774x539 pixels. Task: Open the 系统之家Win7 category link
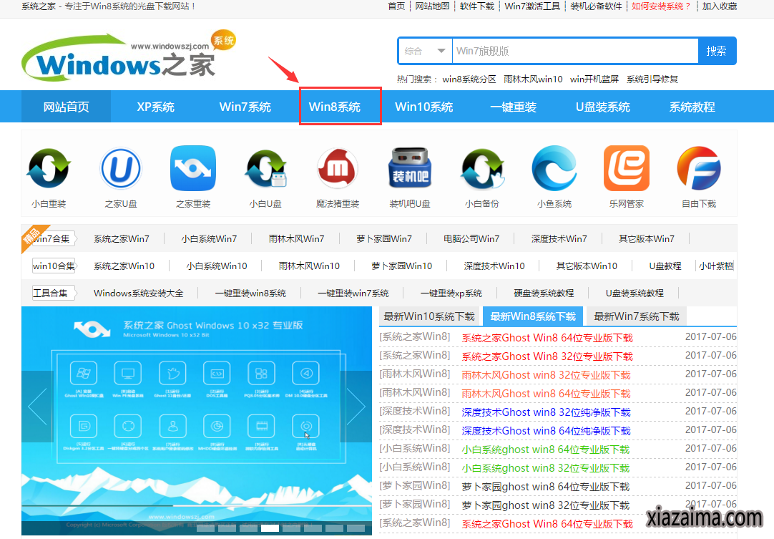tap(122, 238)
